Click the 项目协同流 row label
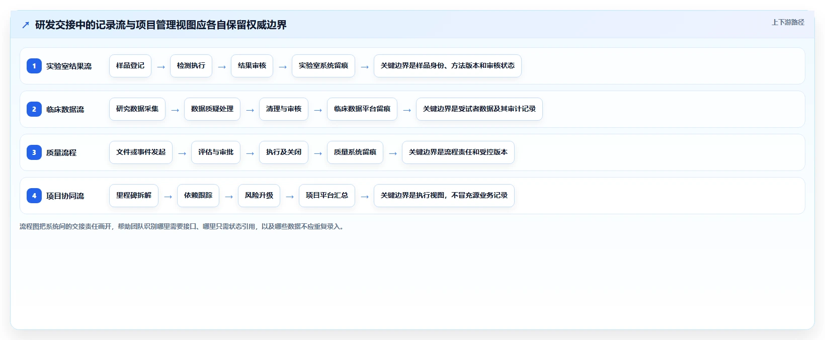The width and height of the screenshot is (825, 340). coord(65,196)
